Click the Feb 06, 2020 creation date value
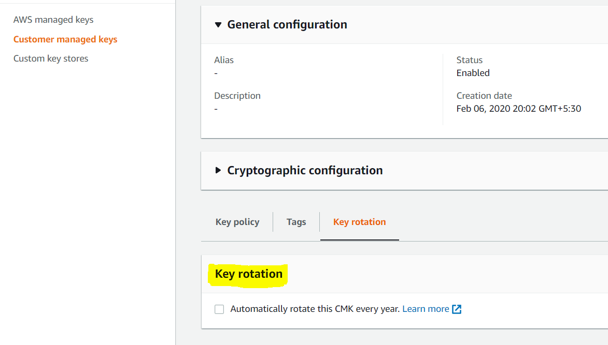The height and width of the screenshot is (345, 608). (518, 109)
